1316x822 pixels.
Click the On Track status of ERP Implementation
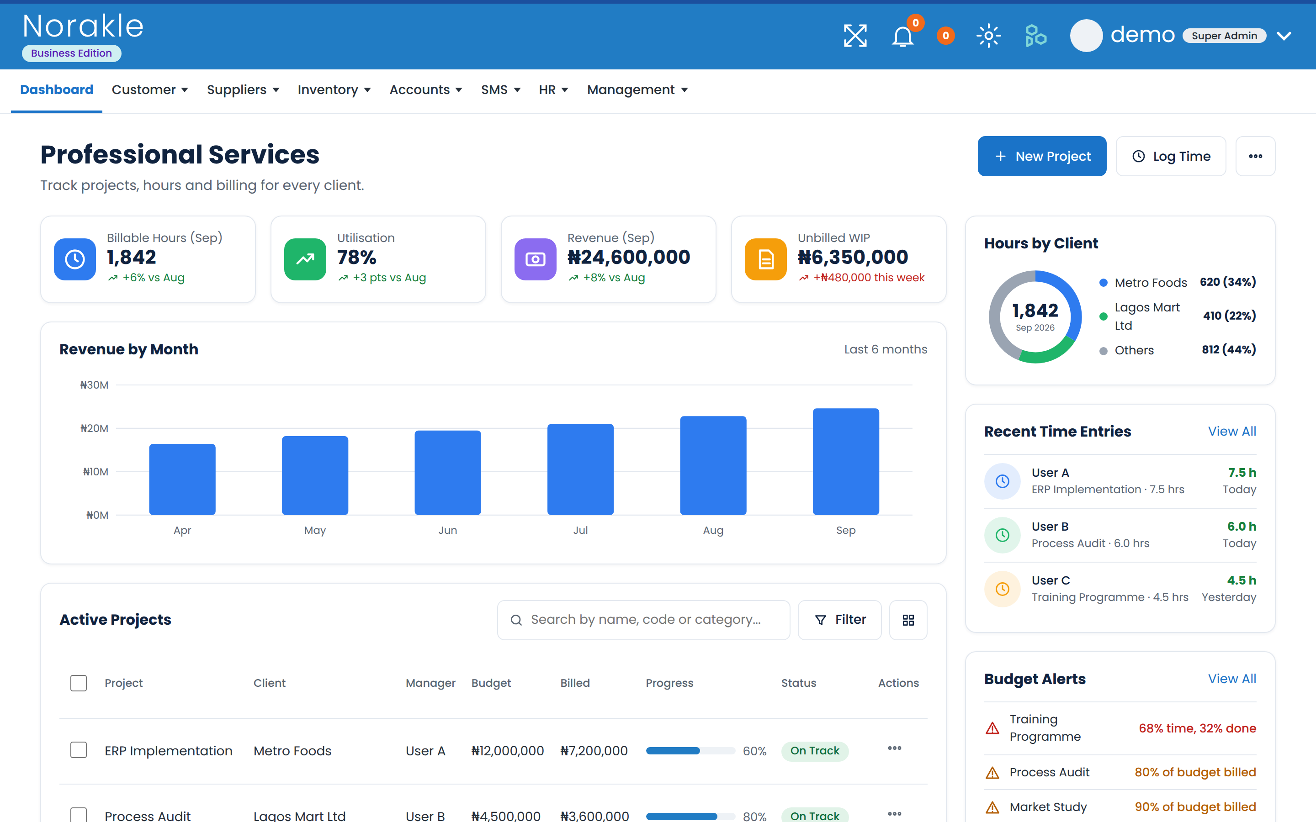pyautogui.click(x=815, y=751)
